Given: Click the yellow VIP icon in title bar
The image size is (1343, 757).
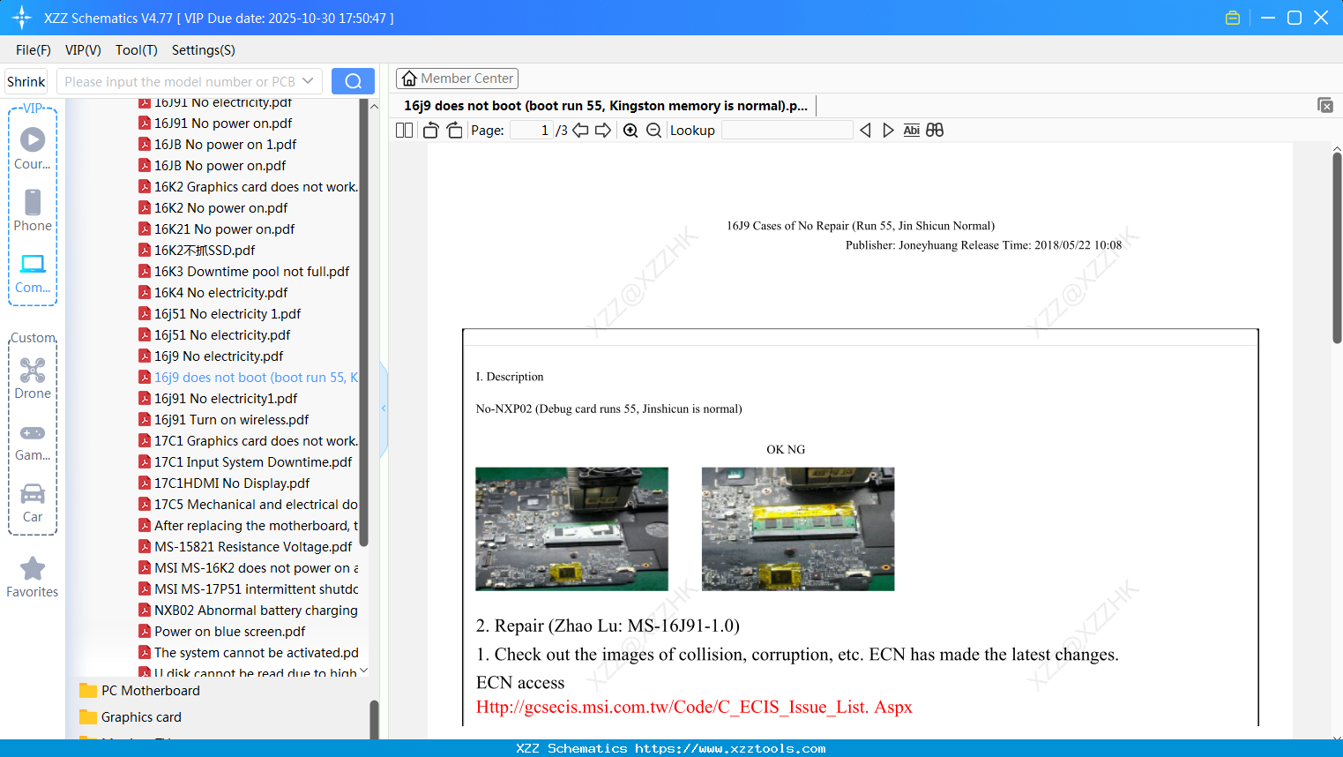Looking at the screenshot, I should pyautogui.click(x=1233, y=18).
